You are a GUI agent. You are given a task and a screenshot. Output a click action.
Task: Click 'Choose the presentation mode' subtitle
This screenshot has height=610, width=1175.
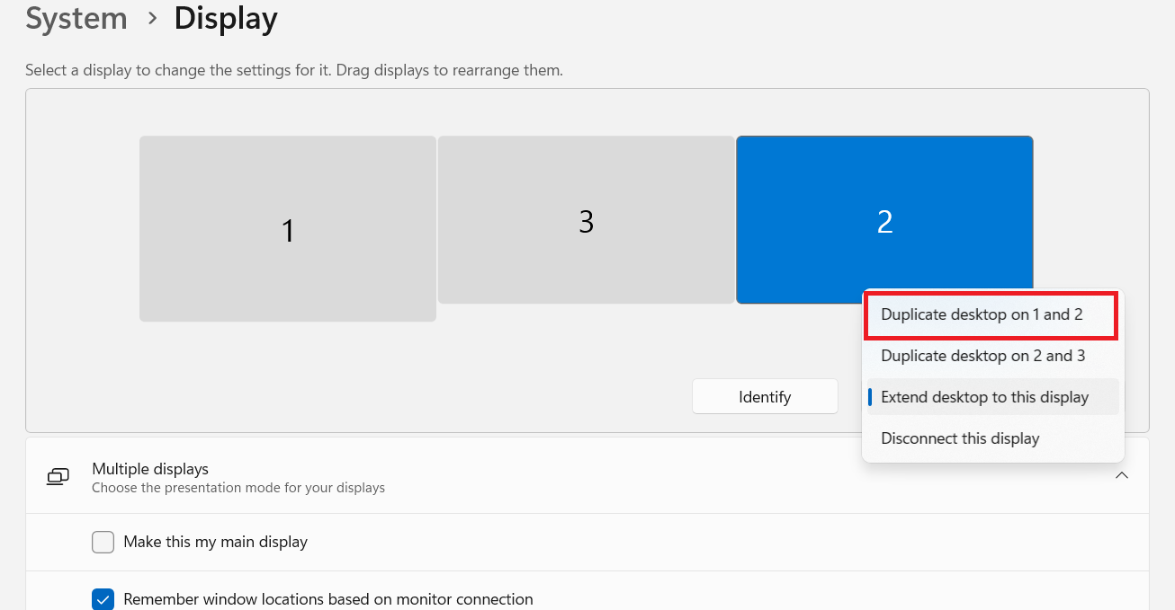[238, 488]
